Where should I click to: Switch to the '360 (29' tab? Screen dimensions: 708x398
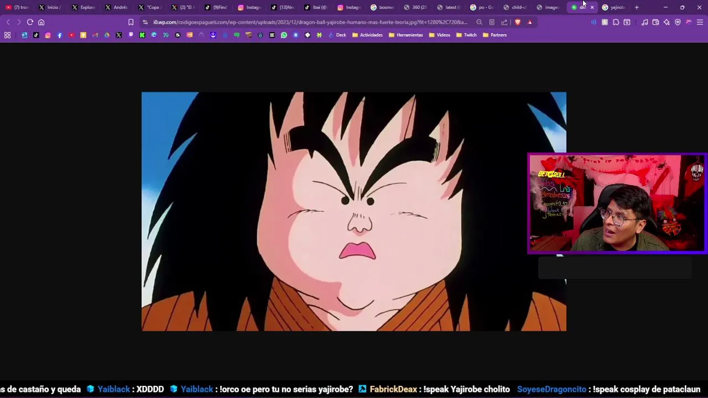pyautogui.click(x=415, y=7)
